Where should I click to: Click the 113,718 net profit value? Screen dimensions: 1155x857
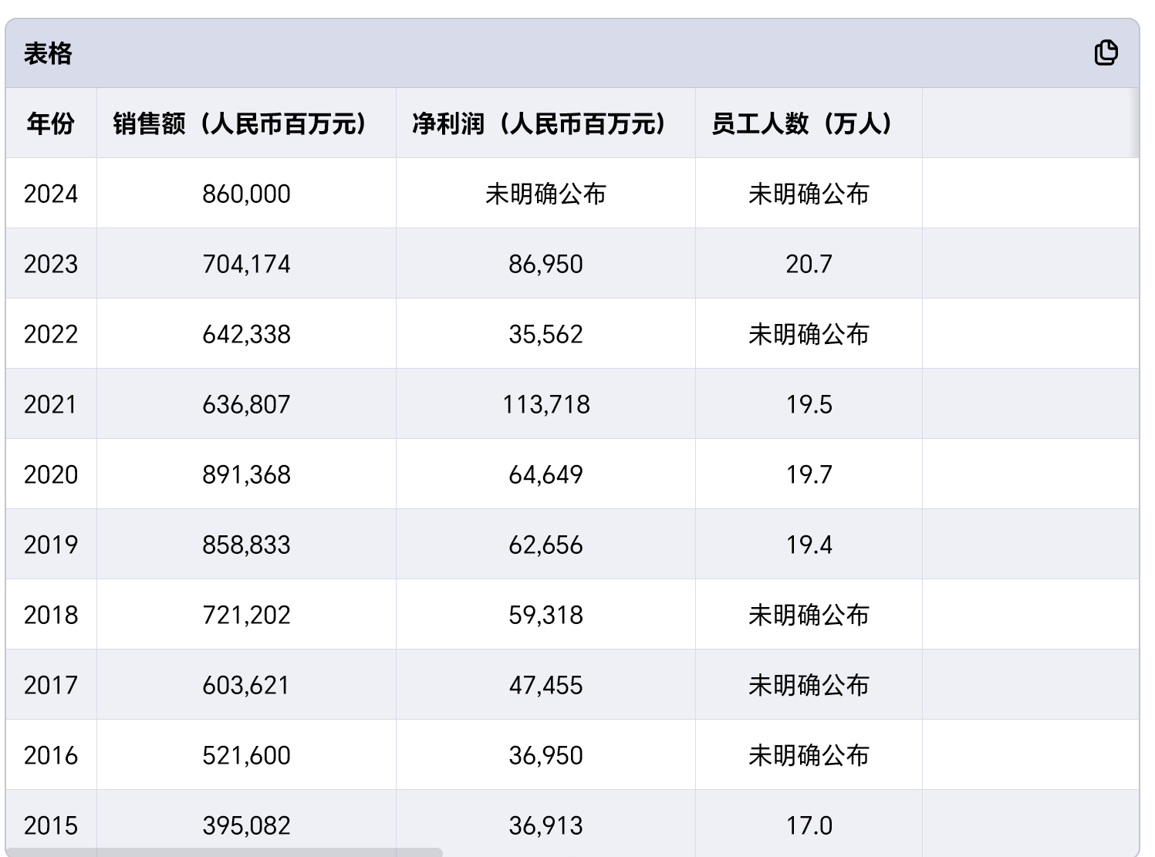(x=545, y=404)
